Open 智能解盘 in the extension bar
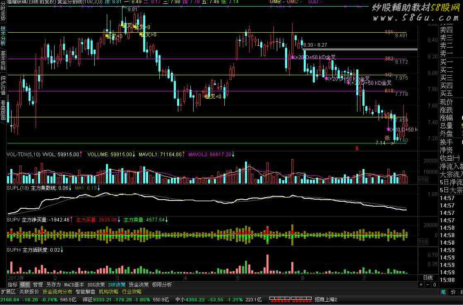This screenshot has height=305, width=463. click(85, 292)
